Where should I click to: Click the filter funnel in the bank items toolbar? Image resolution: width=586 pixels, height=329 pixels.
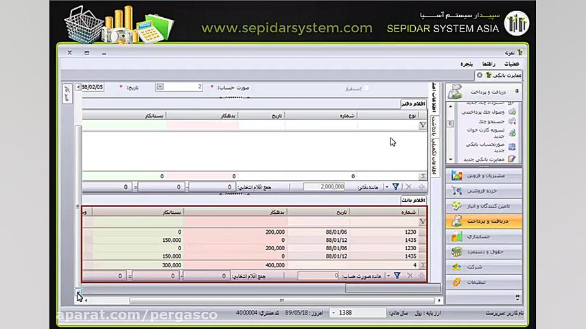397,276
